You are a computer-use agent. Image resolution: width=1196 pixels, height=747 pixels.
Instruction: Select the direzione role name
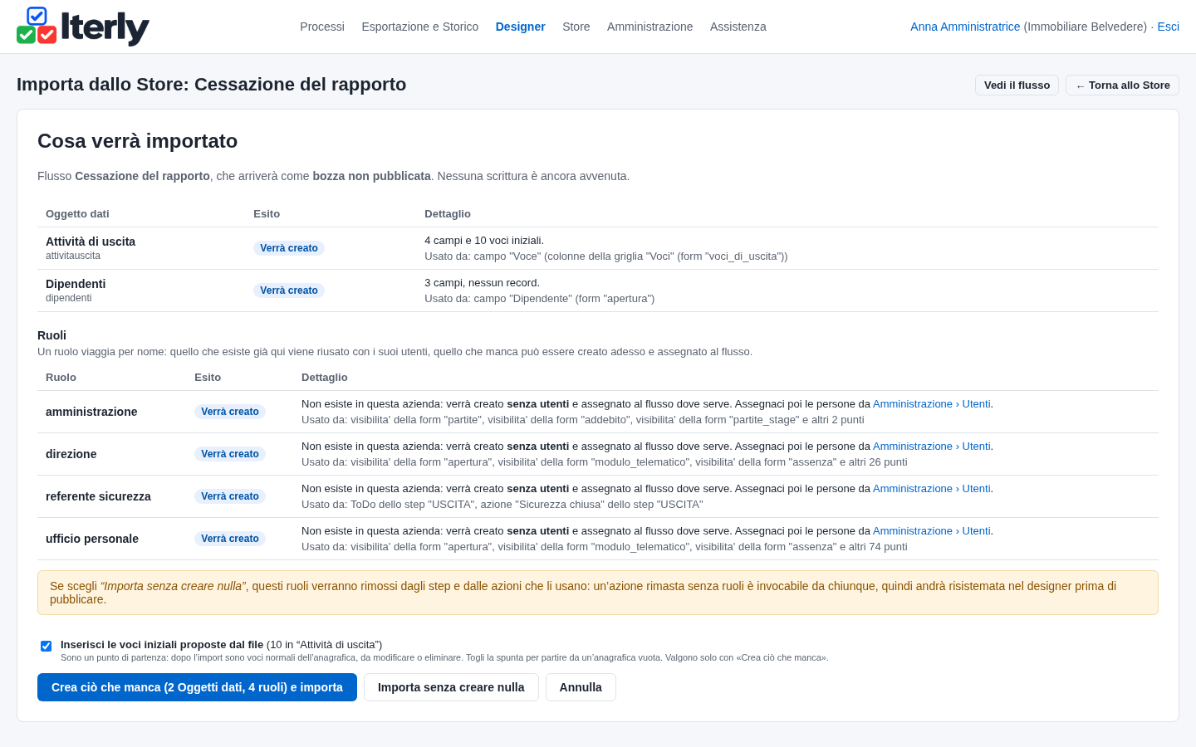click(x=71, y=454)
